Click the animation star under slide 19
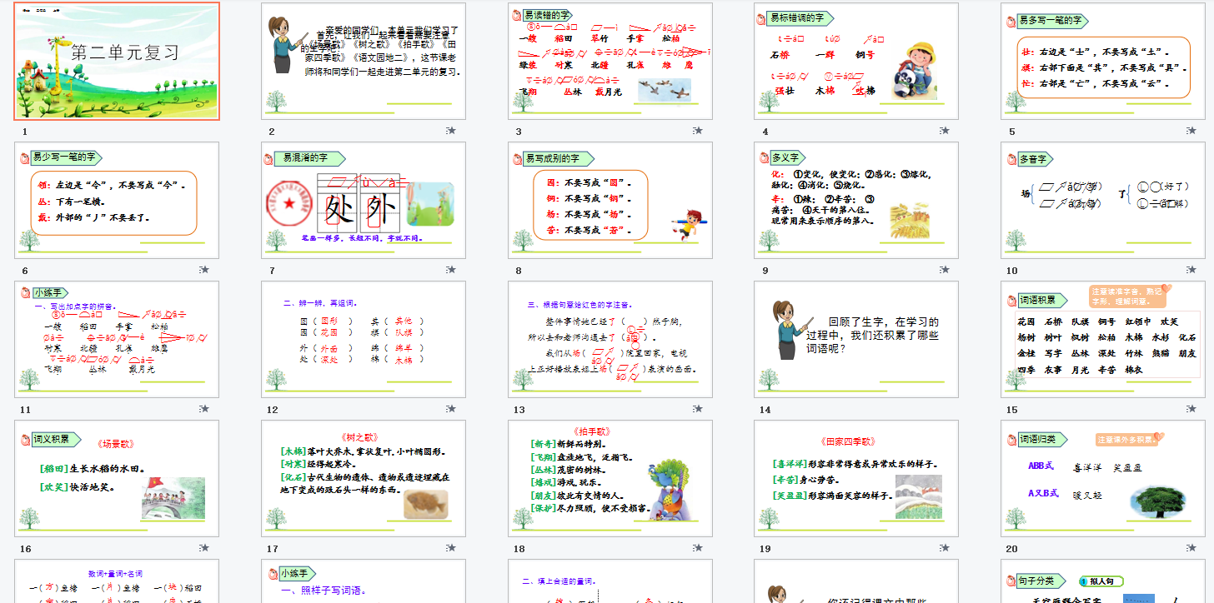 tap(945, 548)
